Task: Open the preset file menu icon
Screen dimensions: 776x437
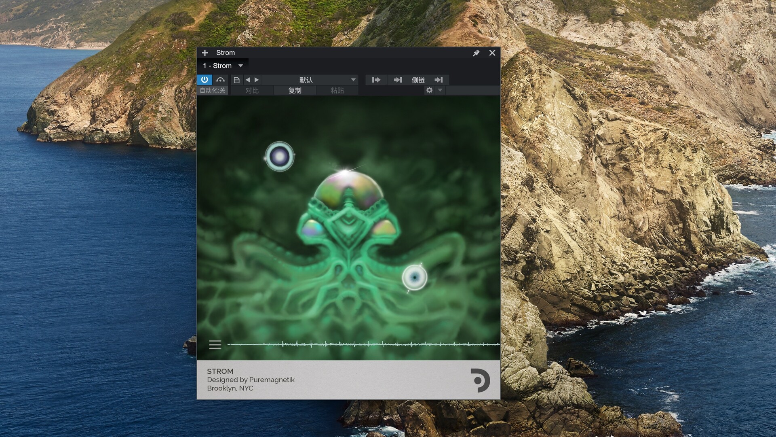Action: [x=237, y=80]
